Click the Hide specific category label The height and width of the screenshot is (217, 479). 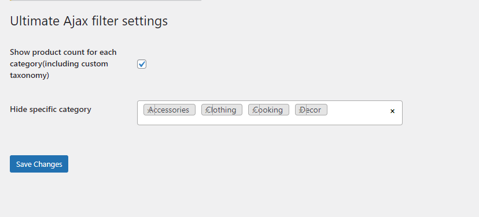click(x=51, y=109)
